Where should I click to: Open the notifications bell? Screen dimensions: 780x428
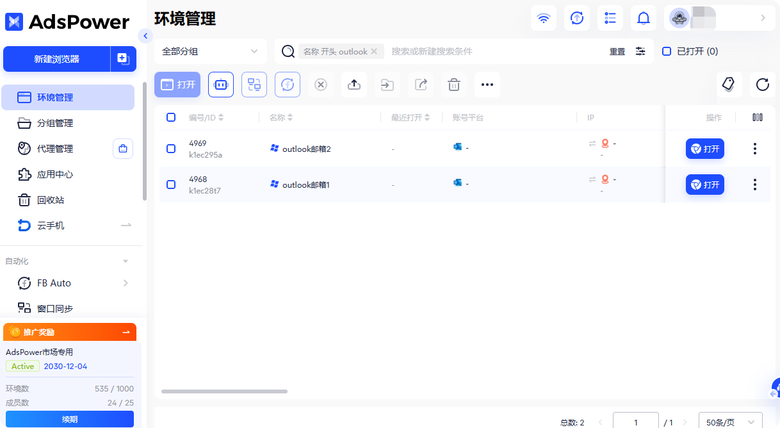click(x=644, y=18)
